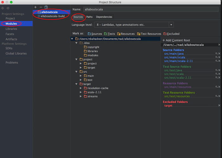Expand the scala-2.11 folder

pyautogui.click(x=81, y=92)
